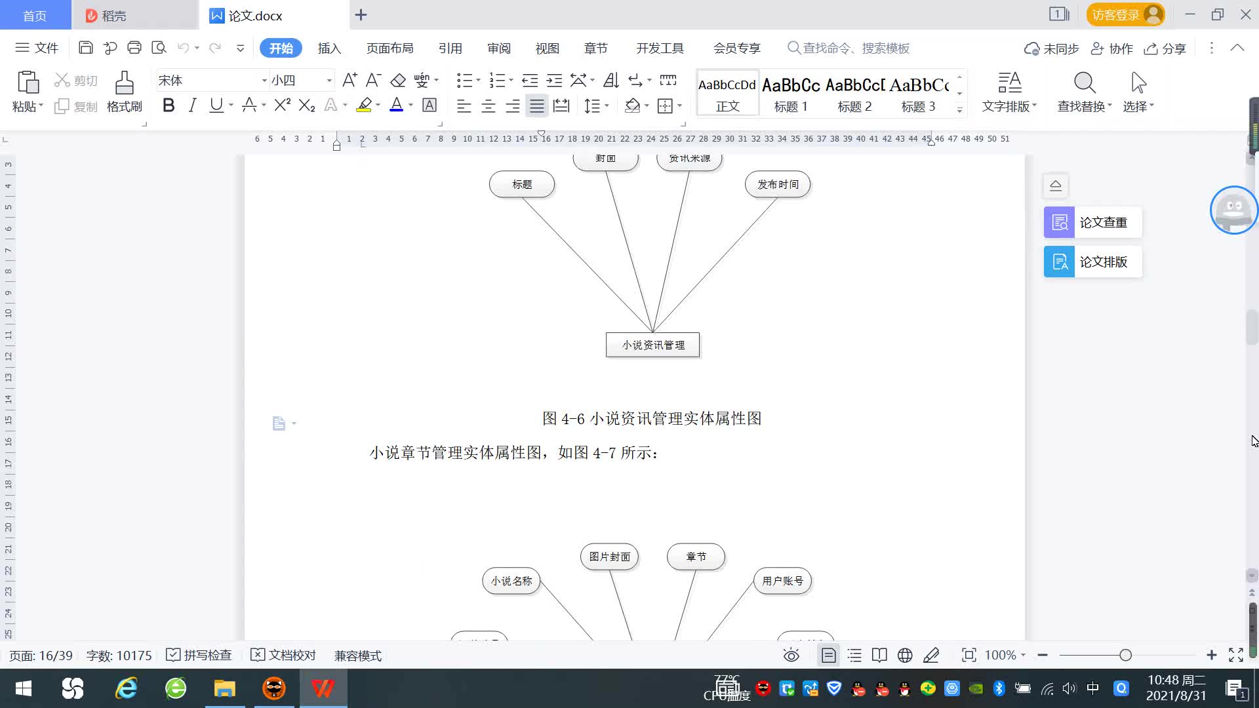Click the zoom slider handle
This screenshot has width=1259, height=708.
coord(1125,655)
